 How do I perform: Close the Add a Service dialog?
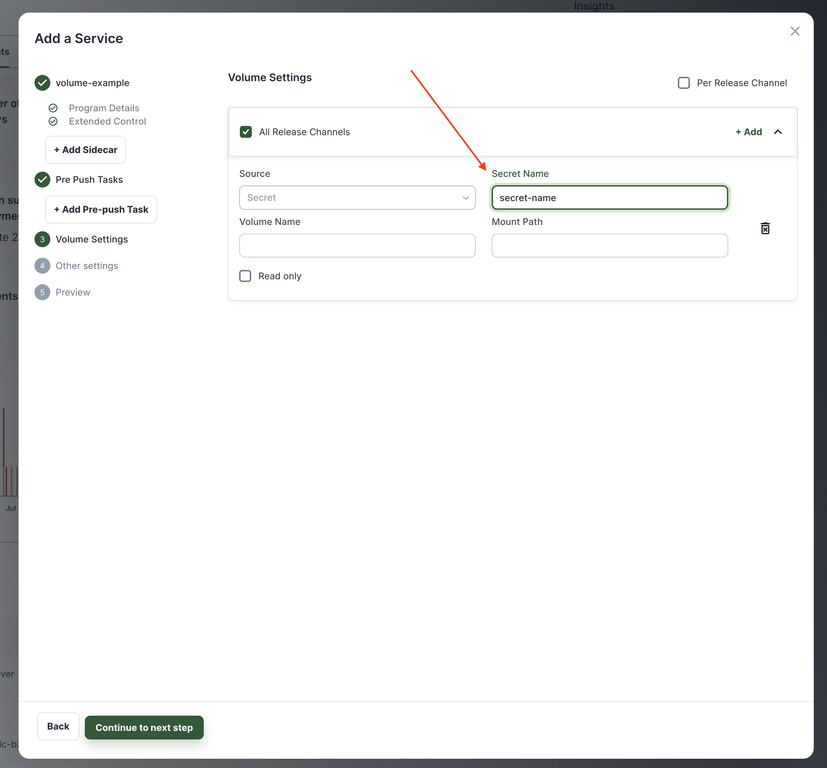tap(795, 31)
